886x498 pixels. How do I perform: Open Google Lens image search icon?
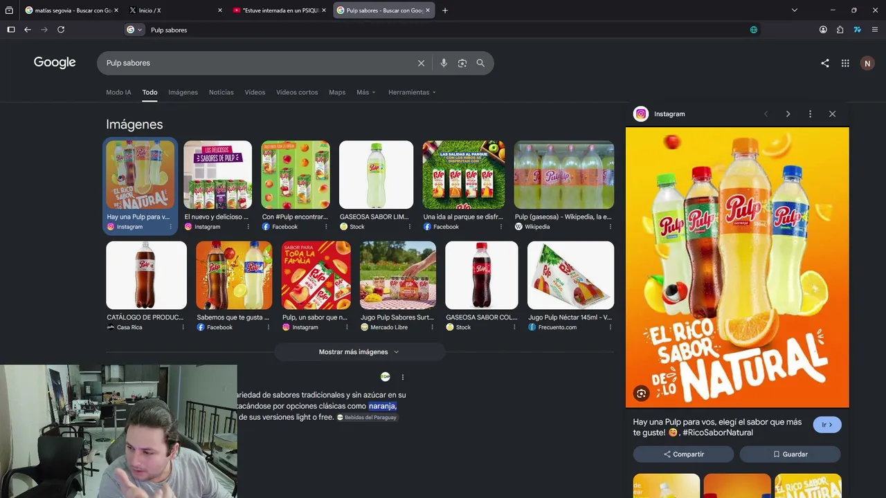click(x=462, y=63)
